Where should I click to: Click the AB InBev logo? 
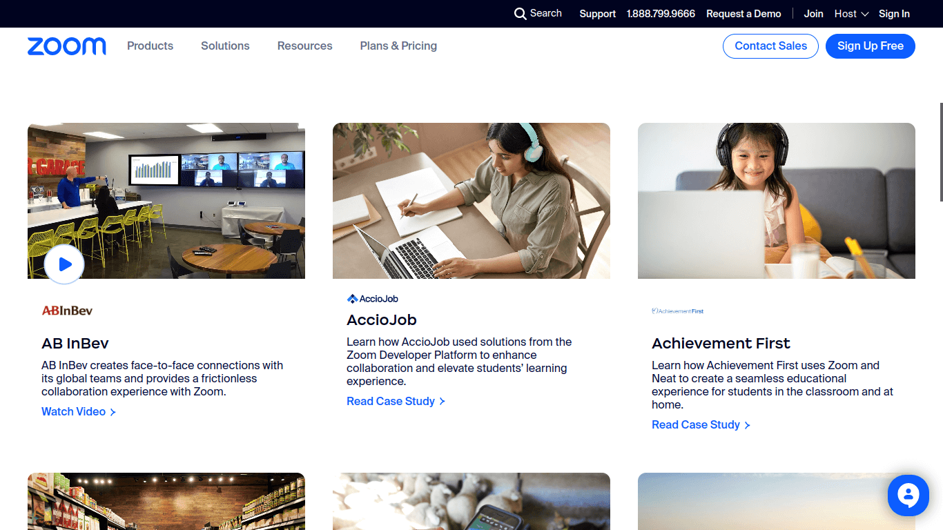pyautogui.click(x=67, y=311)
